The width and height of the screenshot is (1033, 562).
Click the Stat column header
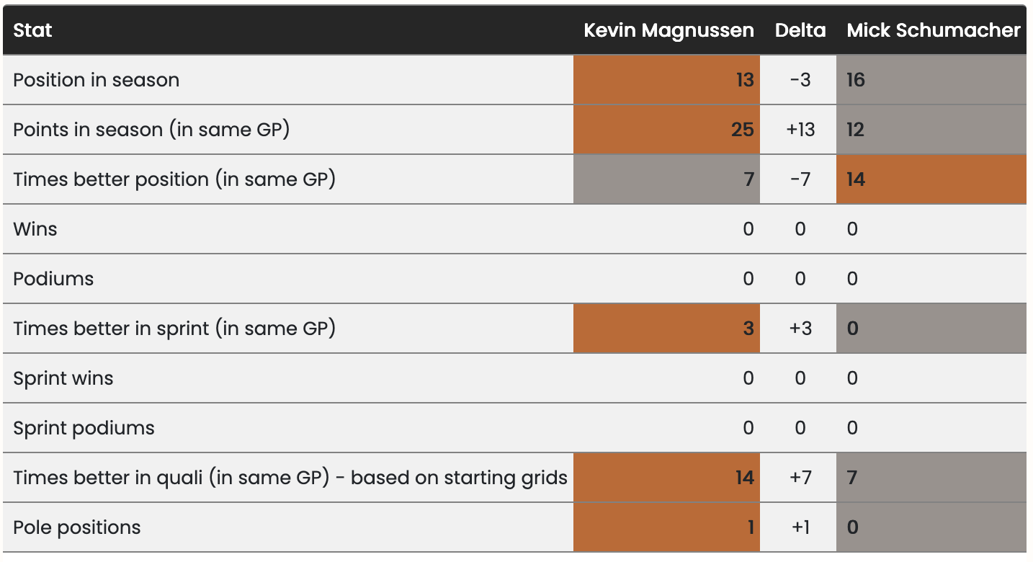(33, 30)
